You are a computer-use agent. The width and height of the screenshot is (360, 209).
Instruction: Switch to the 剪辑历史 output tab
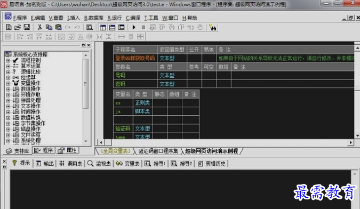212,164
